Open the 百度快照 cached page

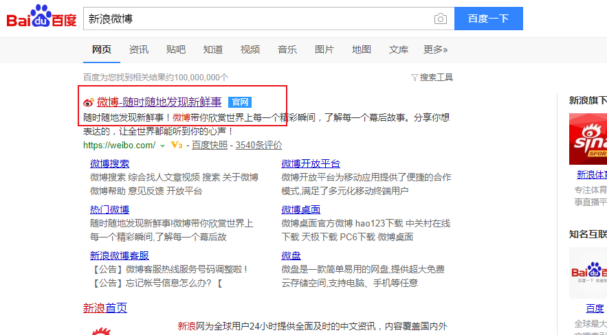(210, 146)
